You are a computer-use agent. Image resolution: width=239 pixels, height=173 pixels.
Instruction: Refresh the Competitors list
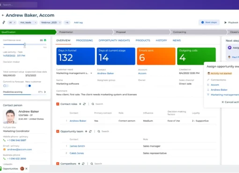[83, 164]
